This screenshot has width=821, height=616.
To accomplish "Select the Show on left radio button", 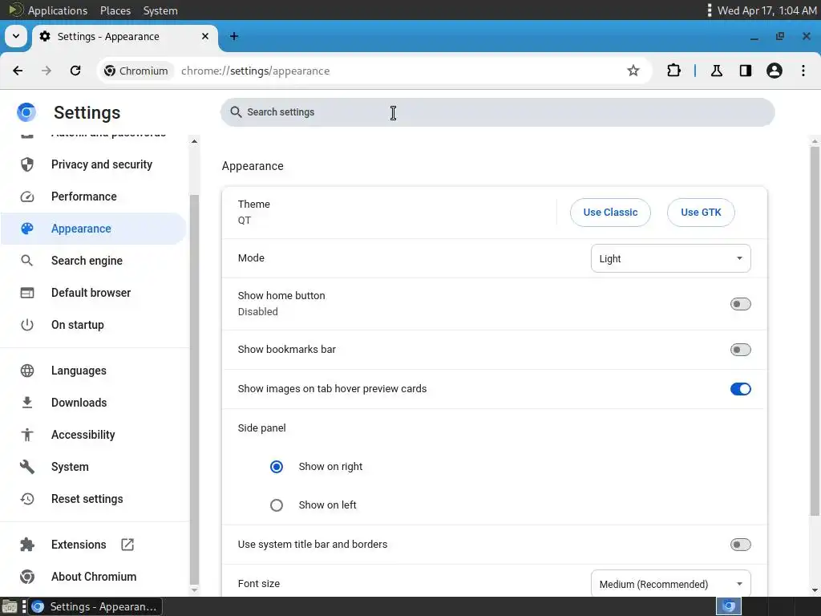I will click(x=277, y=505).
